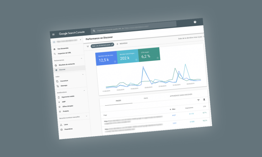Switch to the PAYS tab
262x157 pixels.
146,99
